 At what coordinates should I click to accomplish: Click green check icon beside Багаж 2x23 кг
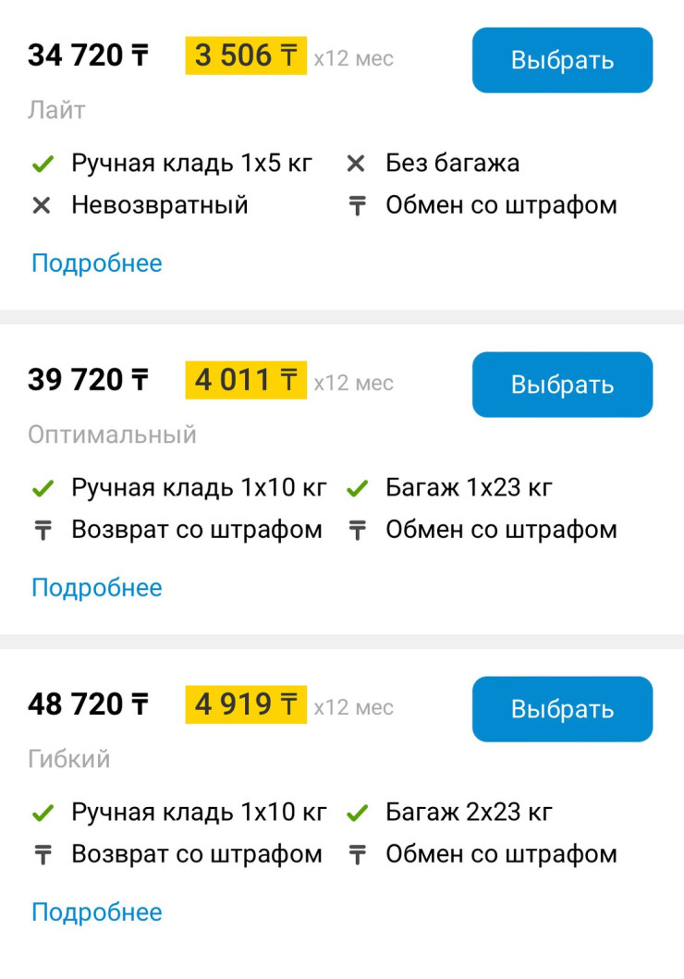pos(357,814)
